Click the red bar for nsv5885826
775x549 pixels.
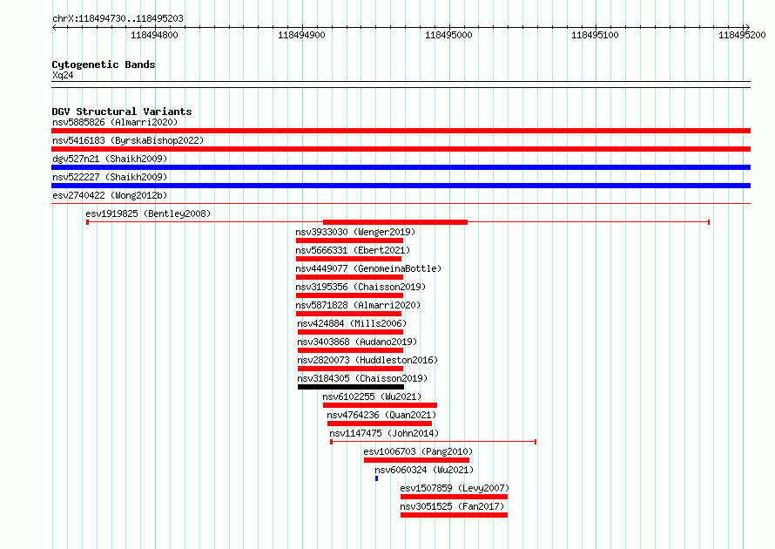[401, 131]
